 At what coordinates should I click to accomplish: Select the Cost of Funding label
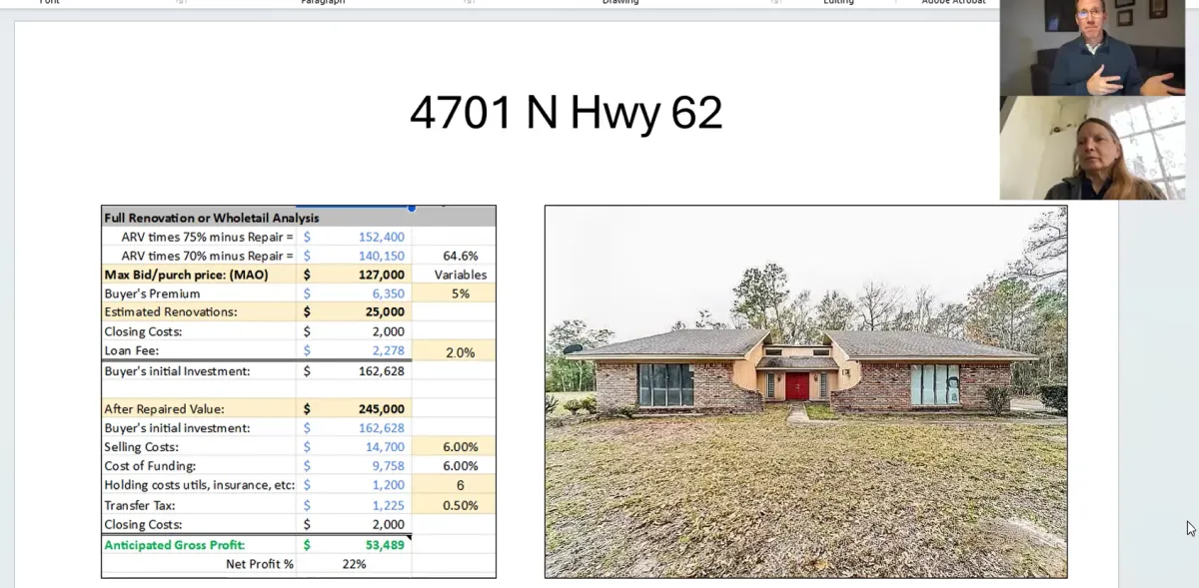150,465
